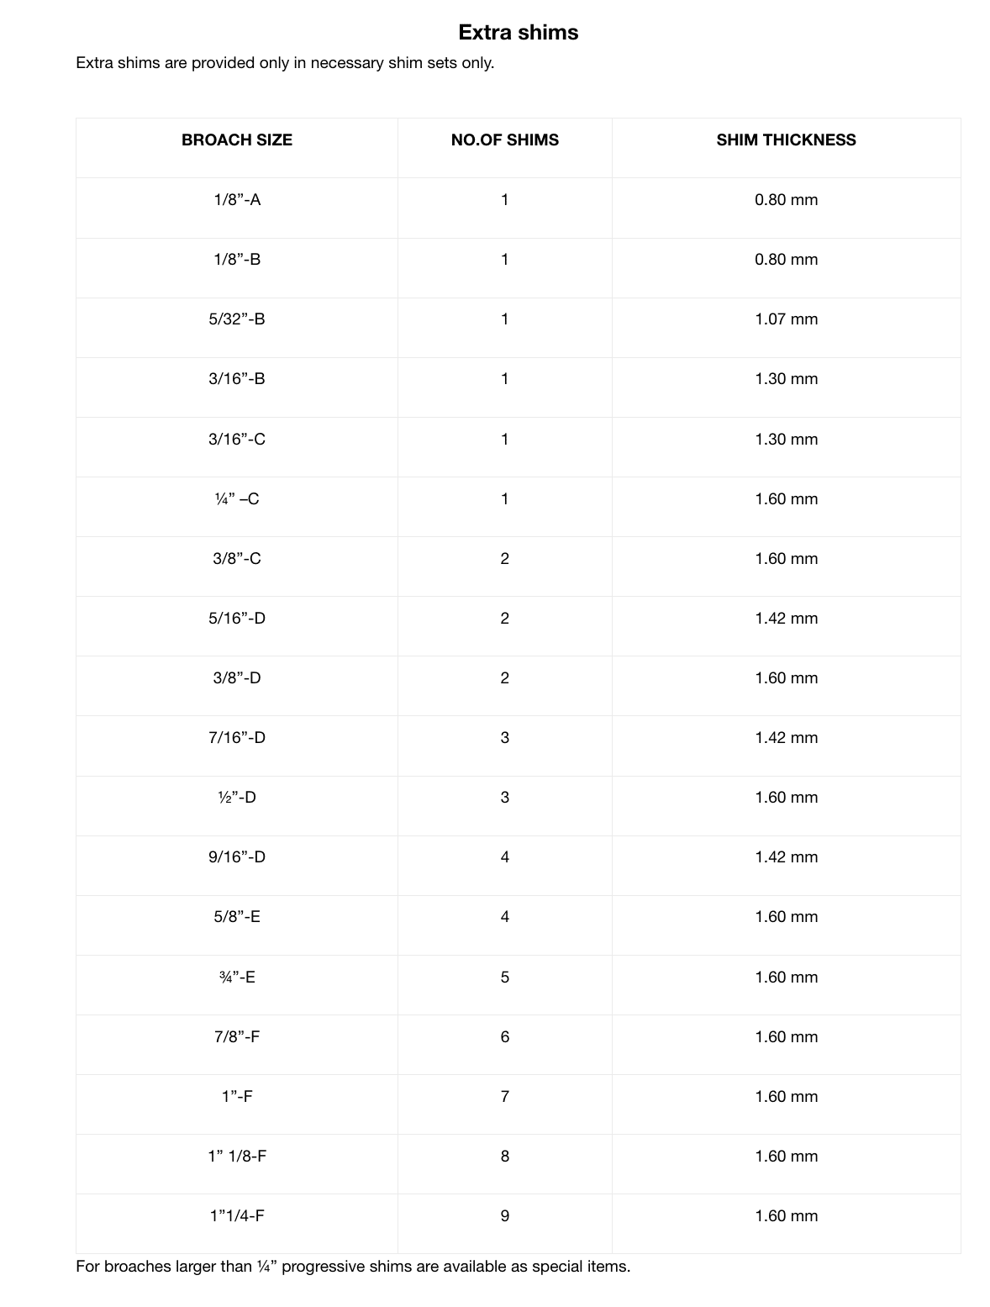The width and height of the screenshot is (990, 1307).
Task: Select the SHIM THICKNESS column header
Action: point(787,140)
